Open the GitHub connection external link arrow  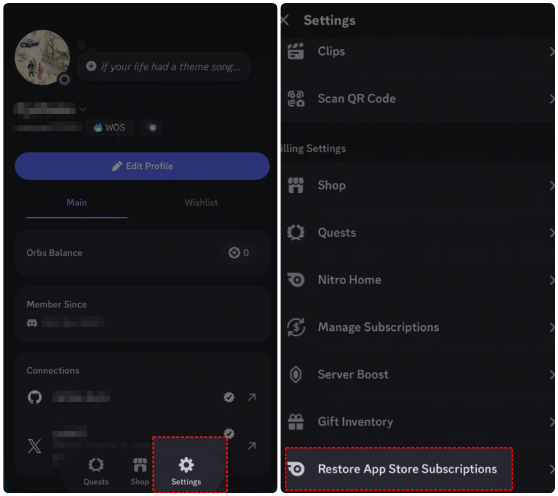(x=252, y=397)
